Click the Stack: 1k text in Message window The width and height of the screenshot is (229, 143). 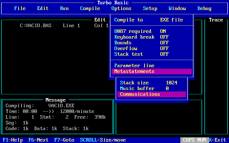pyautogui.click(x=75, y=129)
